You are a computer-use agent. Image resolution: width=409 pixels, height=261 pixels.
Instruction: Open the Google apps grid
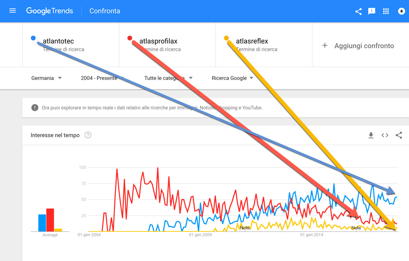pyautogui.click(x=386, y=11)
